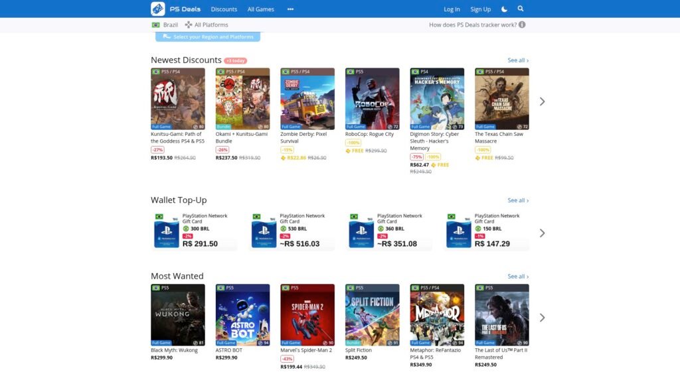Screen dimensions: 680x382
Task: Select the ~R$ 516.03 gift card price
Action: tap(299, 244)
